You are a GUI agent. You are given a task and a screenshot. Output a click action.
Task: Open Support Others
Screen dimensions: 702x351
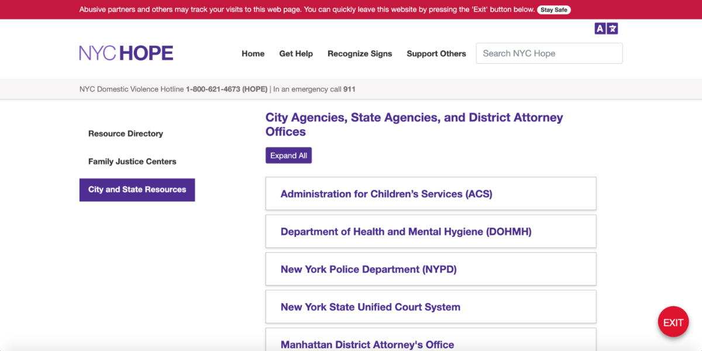coord(436,53)
